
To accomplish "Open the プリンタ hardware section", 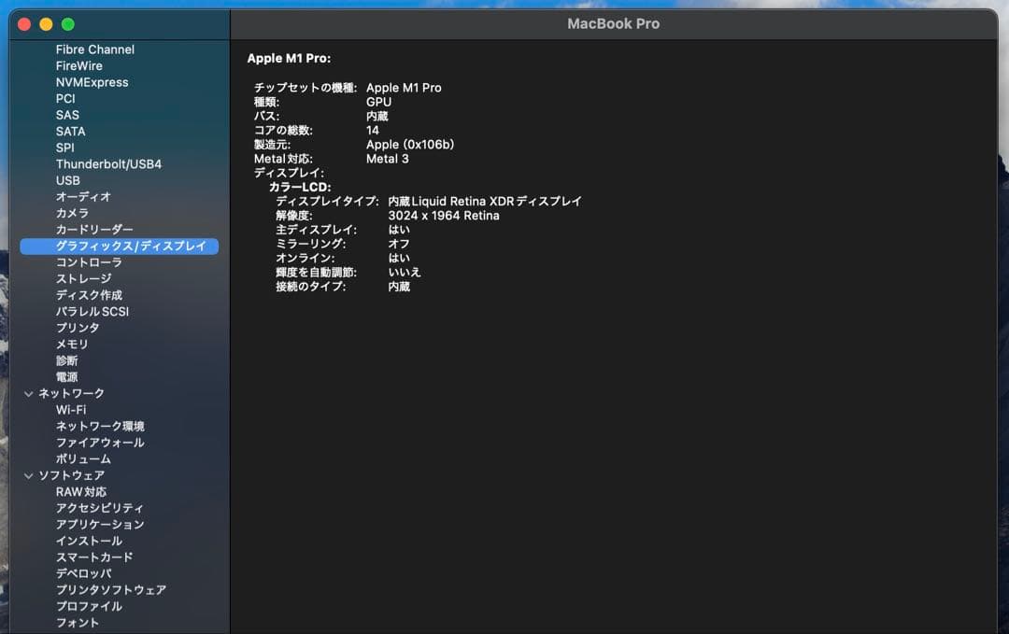I will (x=77, y=327).
